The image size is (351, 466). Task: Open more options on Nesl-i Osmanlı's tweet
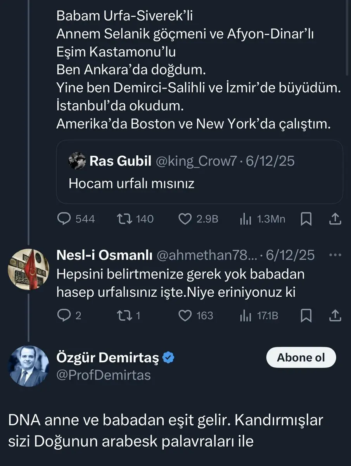(x=335, y=255)
